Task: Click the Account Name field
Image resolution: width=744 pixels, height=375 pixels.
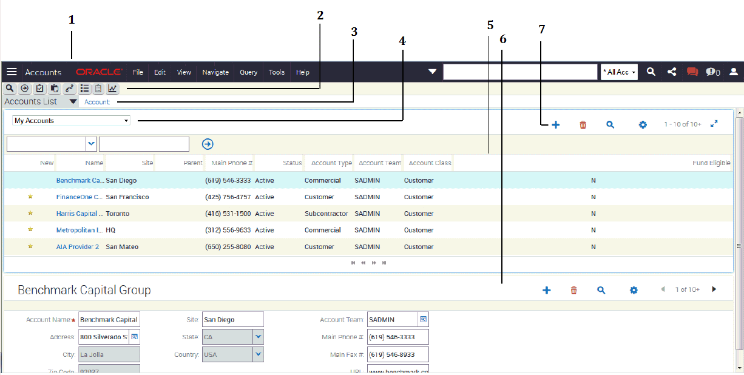Action: click(x=109, y=319)
